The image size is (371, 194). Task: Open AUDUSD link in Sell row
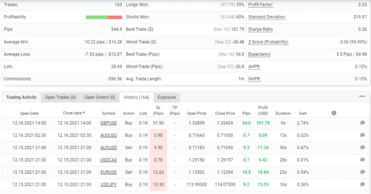[108, 147]
